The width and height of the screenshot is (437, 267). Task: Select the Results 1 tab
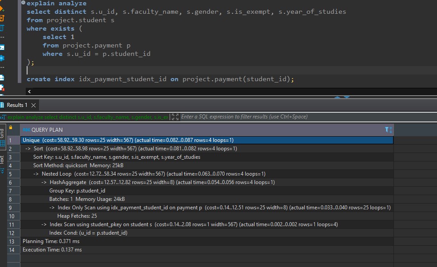click(17, 105)
